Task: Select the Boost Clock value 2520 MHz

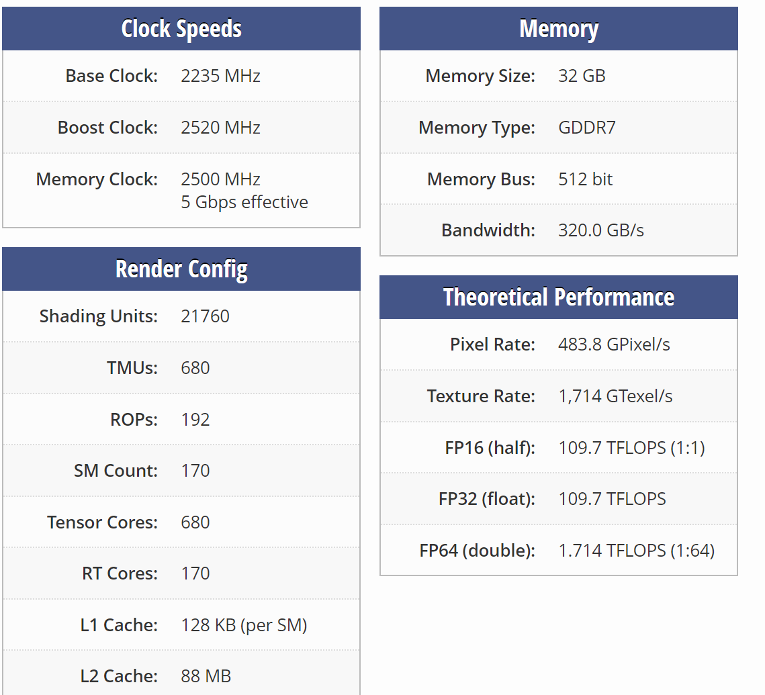Action: pos(220,128)
